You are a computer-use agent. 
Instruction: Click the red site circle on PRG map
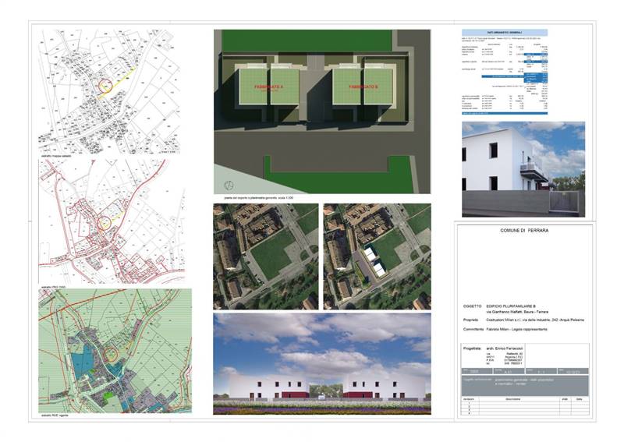click(x=103, y=224)
